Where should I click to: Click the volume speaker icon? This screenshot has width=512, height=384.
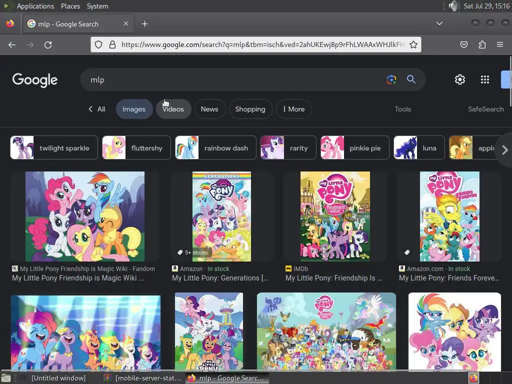pos(453,6)
